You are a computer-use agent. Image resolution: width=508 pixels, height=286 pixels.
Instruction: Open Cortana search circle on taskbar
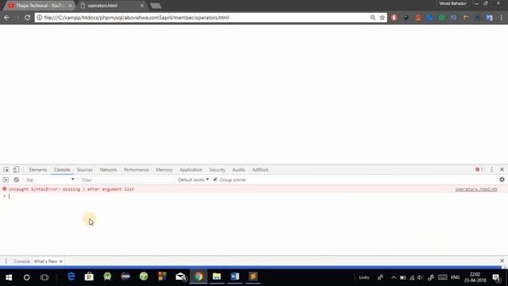pyautogui.click(x=26, y=277)
